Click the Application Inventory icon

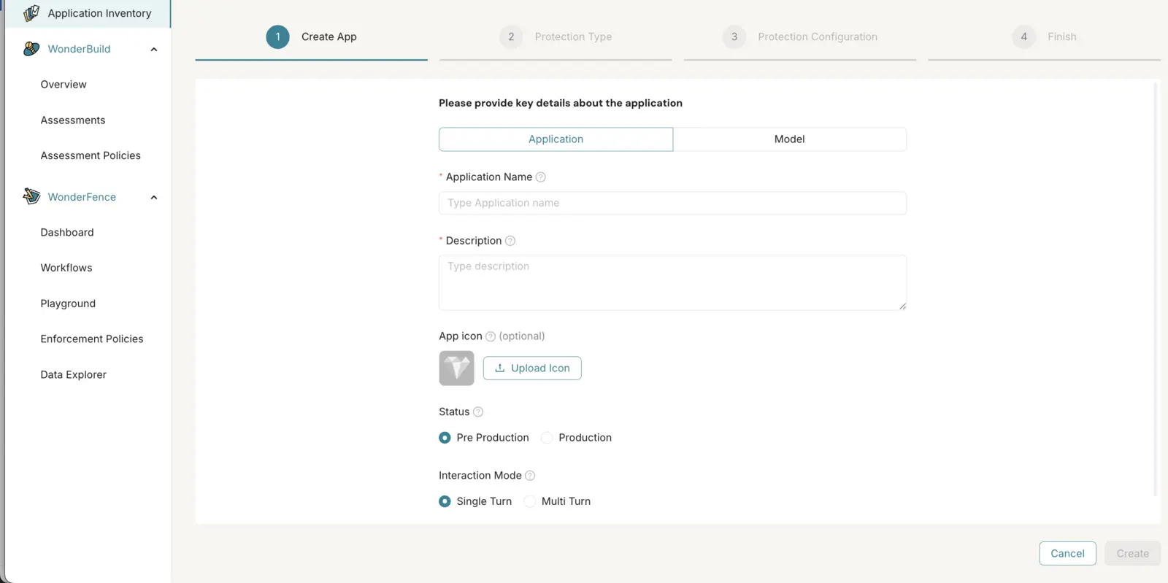click(x=31, y=13)
